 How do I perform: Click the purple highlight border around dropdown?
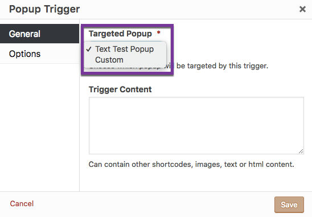pos(128,26)
